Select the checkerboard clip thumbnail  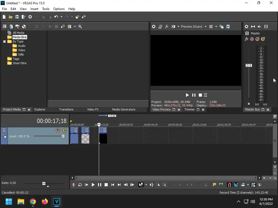click(85, 138)
